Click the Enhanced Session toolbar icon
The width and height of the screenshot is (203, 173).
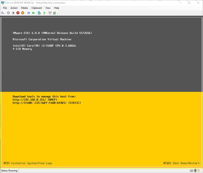[50, 13]
